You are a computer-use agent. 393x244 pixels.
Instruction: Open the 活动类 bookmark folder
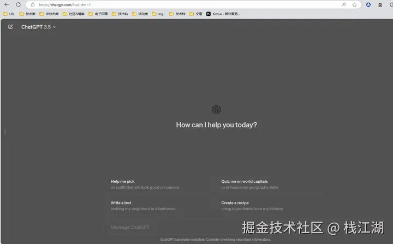(140, 14)
